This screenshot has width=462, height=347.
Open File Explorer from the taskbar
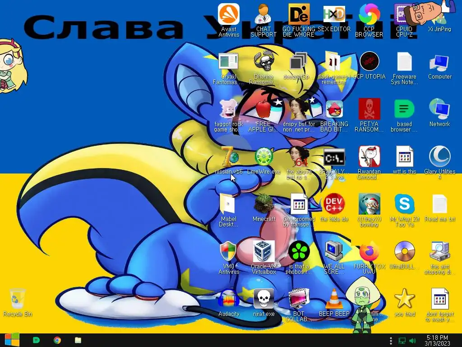pos(78,340)
